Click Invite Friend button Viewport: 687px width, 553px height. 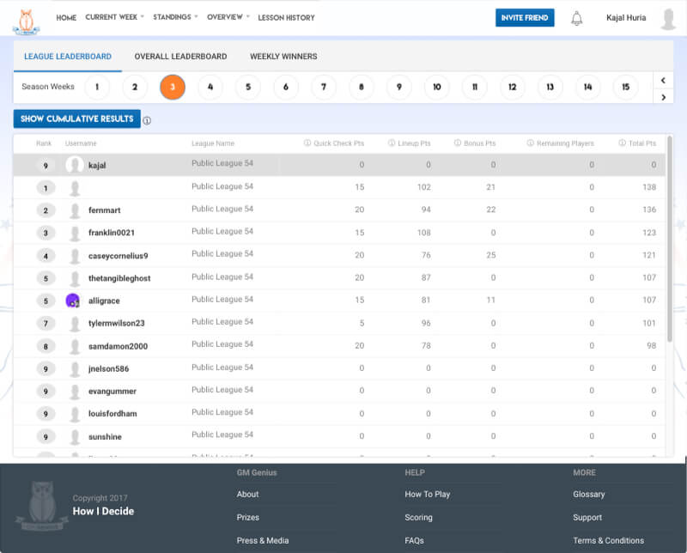click(525, 17)
